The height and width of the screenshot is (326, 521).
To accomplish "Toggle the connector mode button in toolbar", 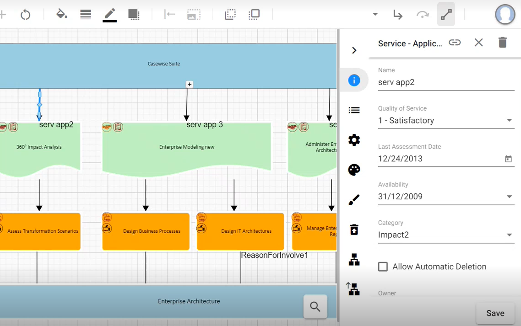I will [x=446, y=14].
